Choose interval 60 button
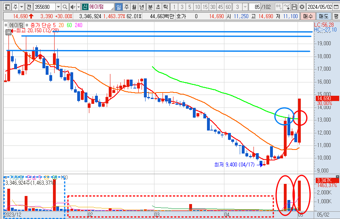 click(x=228, y=7)
